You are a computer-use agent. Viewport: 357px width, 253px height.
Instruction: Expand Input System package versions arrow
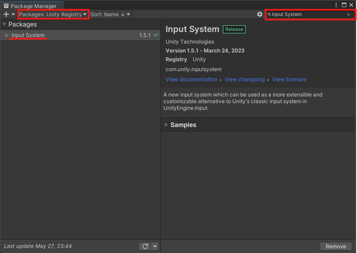coord(7,35)
